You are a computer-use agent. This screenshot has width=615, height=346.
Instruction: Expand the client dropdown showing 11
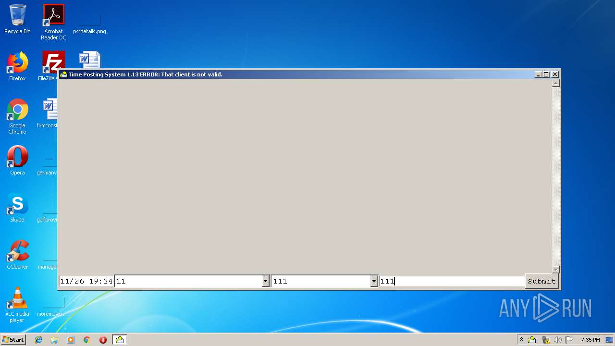(x=265, y=282)
